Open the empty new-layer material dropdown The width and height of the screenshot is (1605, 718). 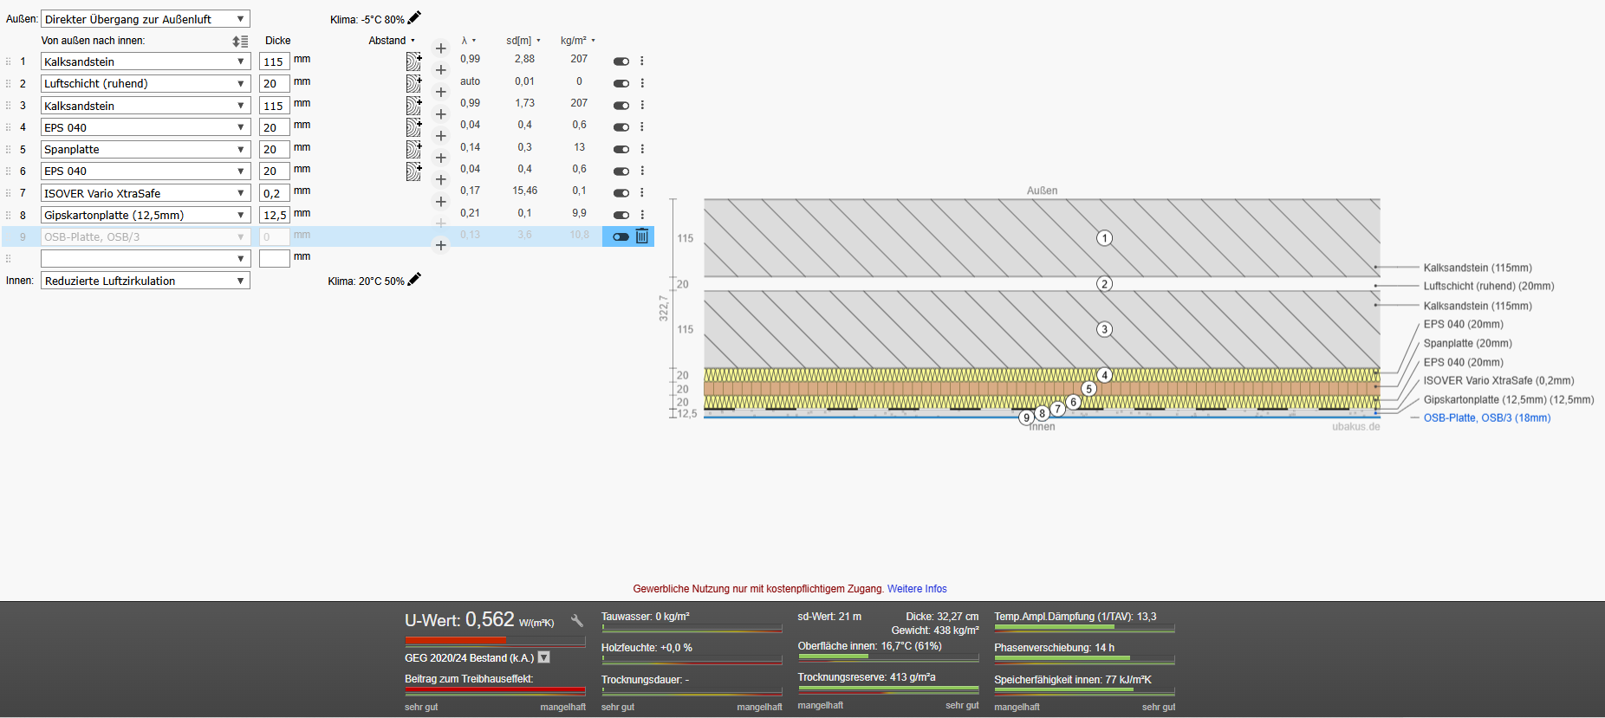(146, 258)
